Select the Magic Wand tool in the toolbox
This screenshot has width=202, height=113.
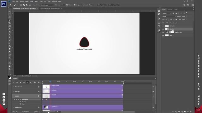click(9, 20)
